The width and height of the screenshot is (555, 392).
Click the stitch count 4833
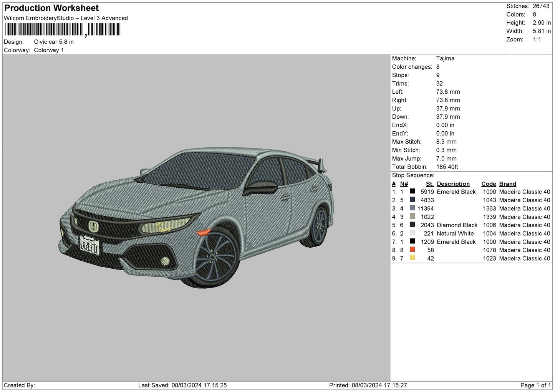click(427, 200)
